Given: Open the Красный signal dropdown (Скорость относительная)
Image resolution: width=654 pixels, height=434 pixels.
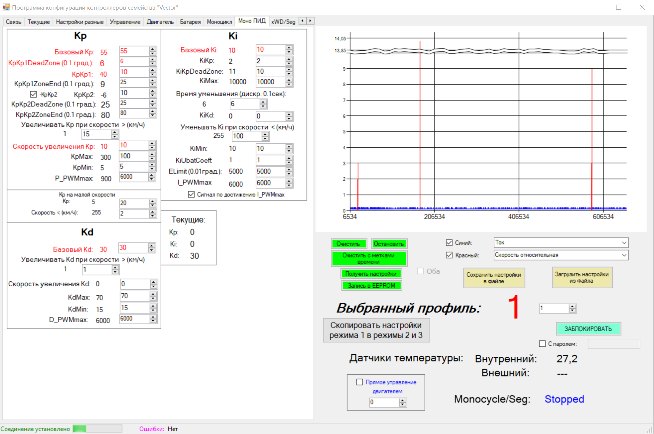Looking at the screenshot, I should tap(561, 255).
